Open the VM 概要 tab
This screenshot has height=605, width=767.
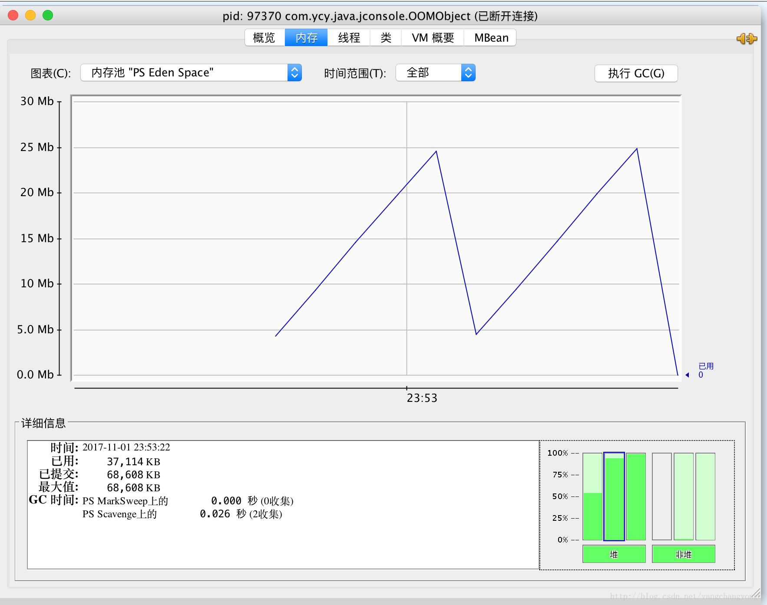pyautogui.click(x=433, y=38)
